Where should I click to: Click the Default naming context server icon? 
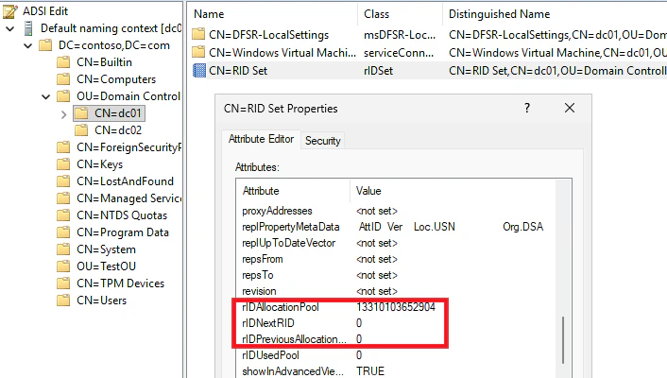28,28
